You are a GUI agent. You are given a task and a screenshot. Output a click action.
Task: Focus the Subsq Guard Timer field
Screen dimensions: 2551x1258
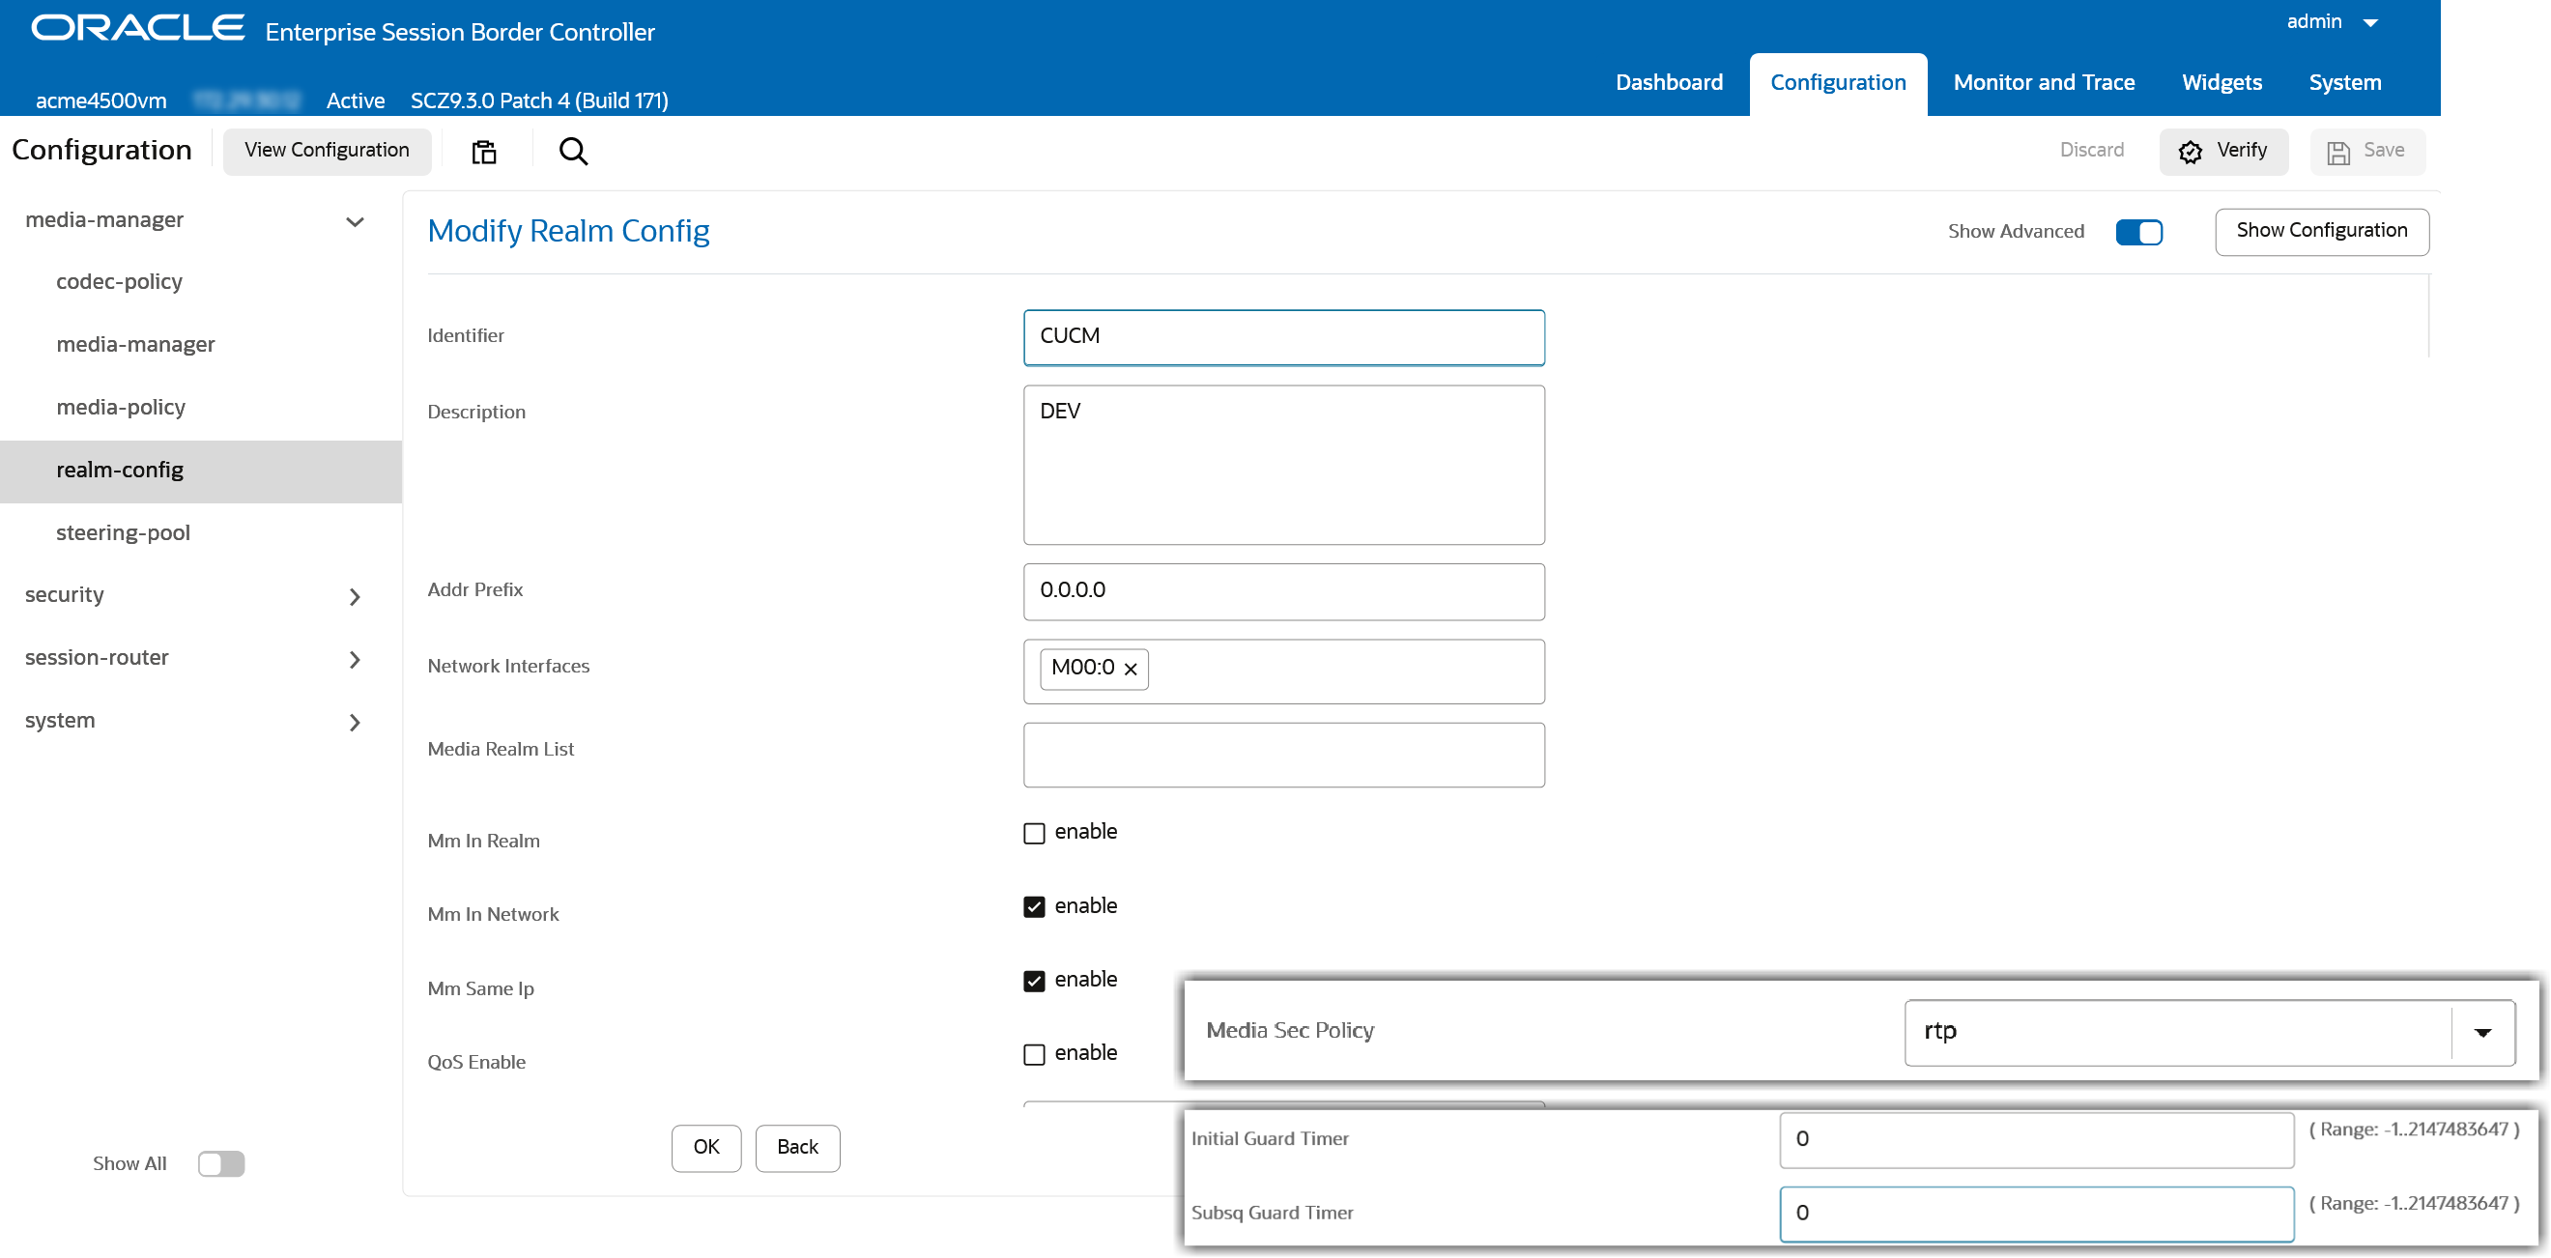2035,1213
